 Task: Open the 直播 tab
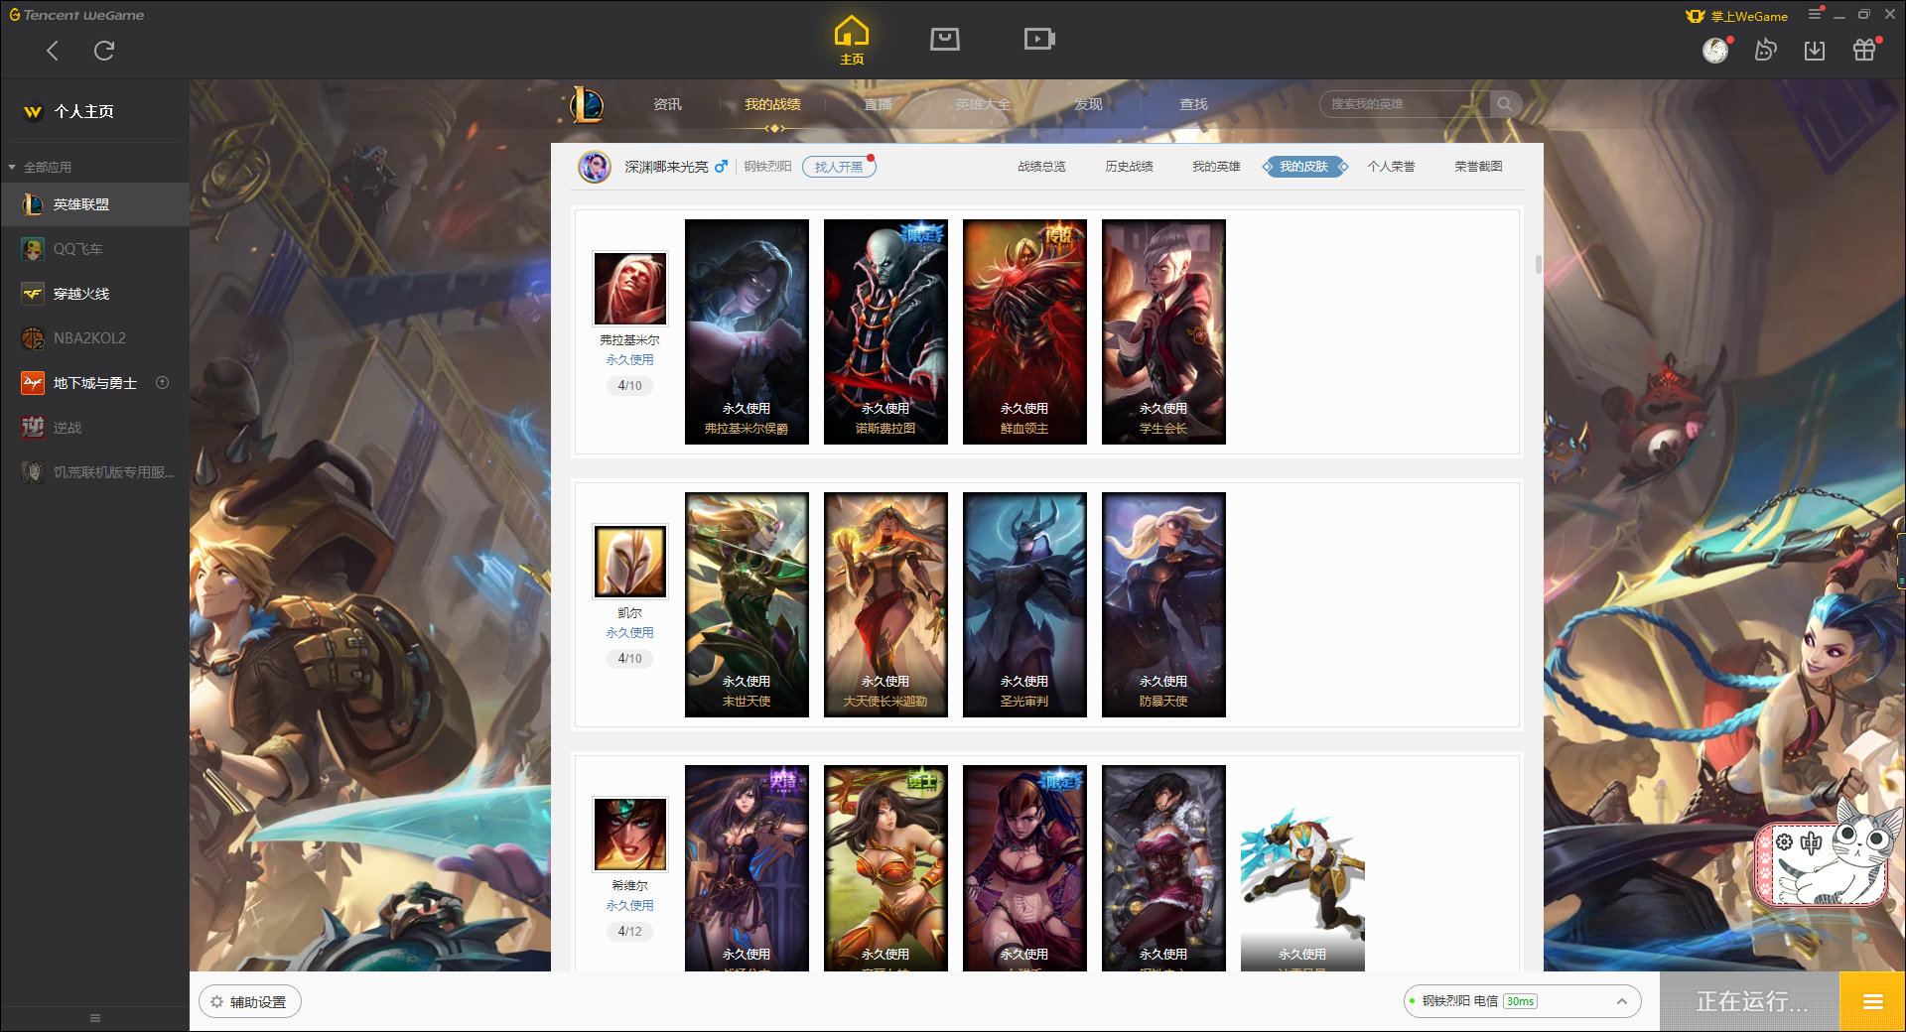coord(878,104)
